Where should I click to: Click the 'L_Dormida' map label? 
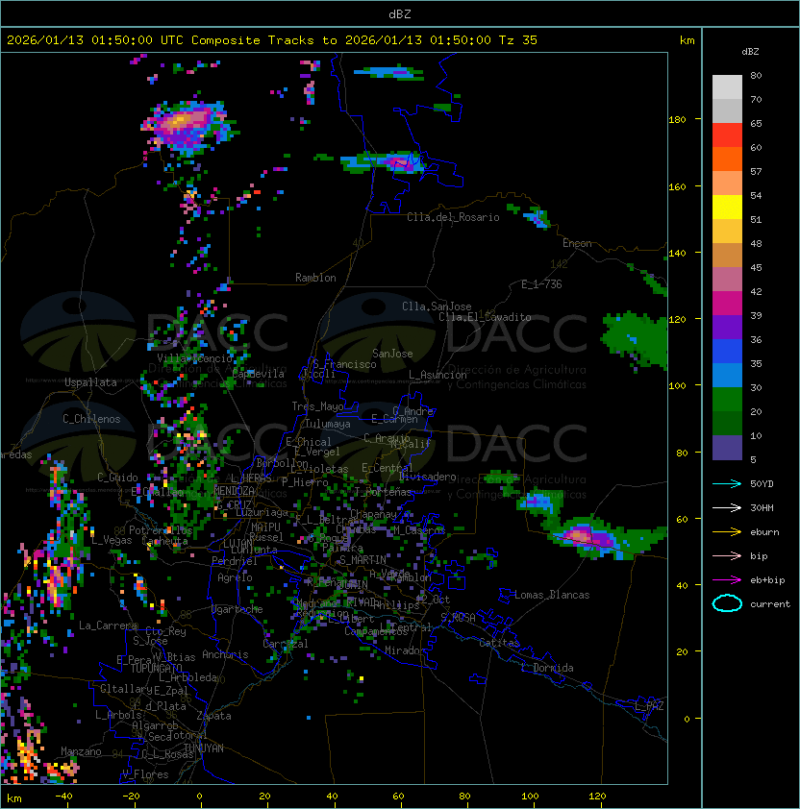pos(547,668)
